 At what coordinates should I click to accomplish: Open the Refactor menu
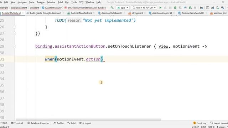[51, 2]
